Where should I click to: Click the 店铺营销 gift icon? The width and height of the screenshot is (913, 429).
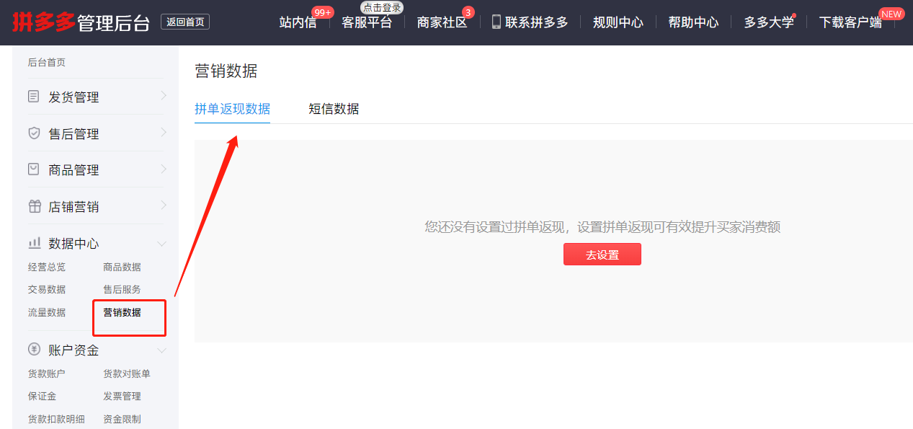(34, 206)
